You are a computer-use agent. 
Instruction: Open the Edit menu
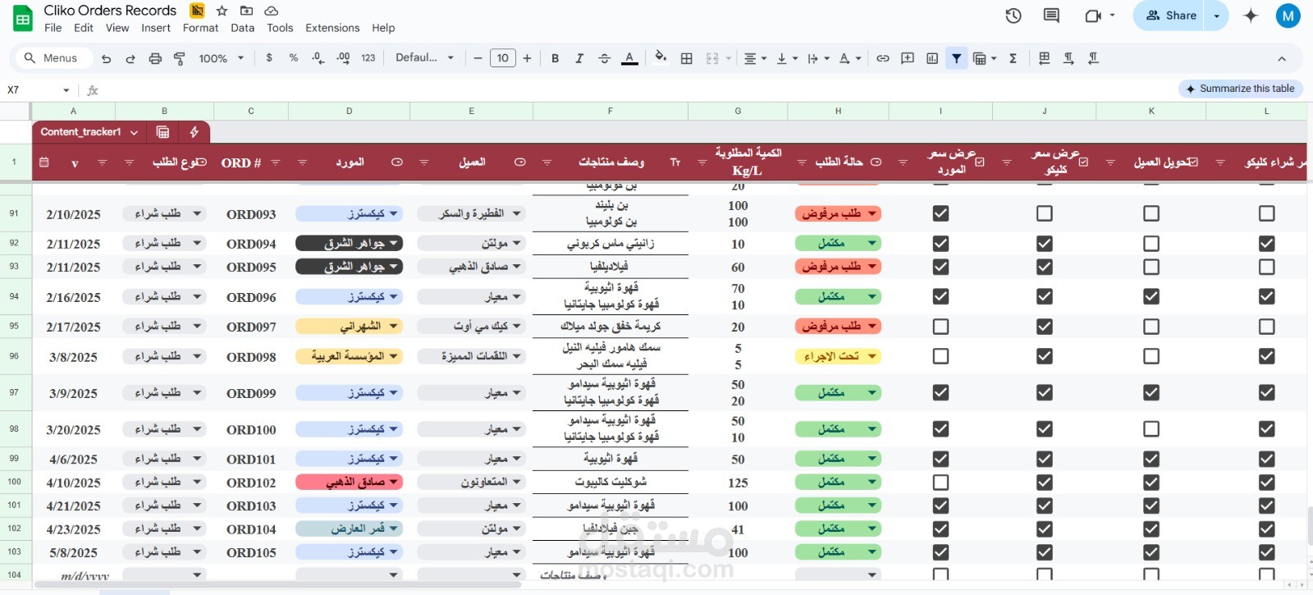84,28
